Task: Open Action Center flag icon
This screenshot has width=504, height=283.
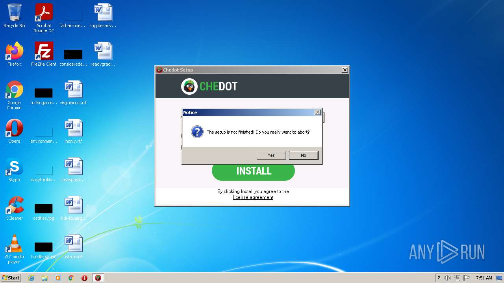Action: coord(467,278)
